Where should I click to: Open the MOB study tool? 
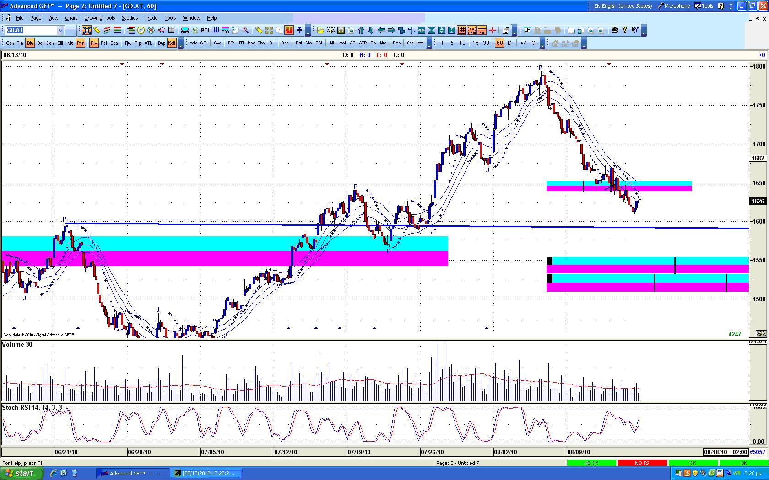click(x=225, y=30)
